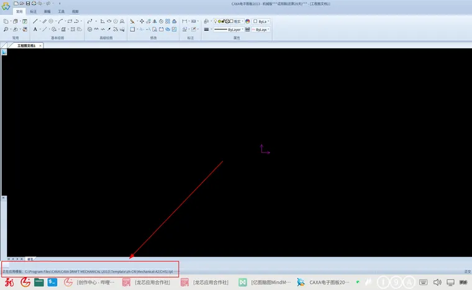Click the Zoom magnifier icon in the ribbon

(x=6, y=29)
